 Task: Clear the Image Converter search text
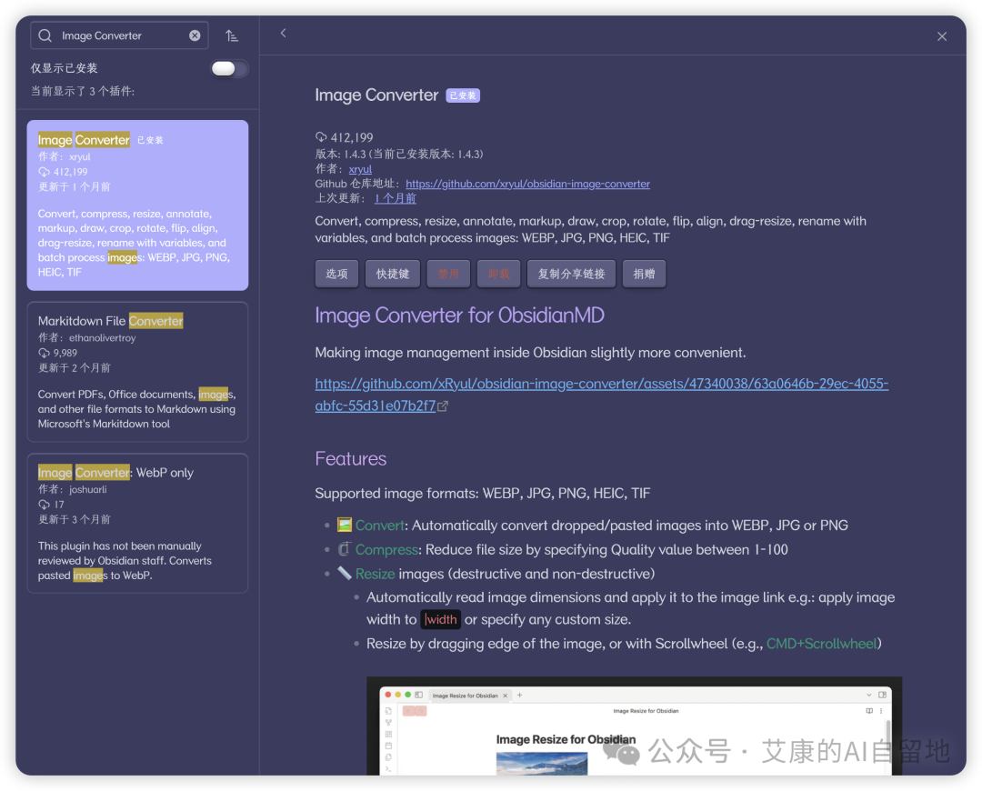(x=195, y=35)
